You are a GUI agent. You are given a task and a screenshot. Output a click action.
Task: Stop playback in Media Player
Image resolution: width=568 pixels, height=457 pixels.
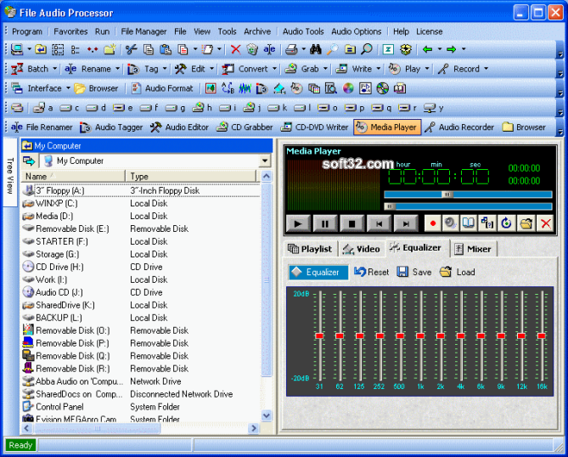pyautogui.click(x=351, y=223)
